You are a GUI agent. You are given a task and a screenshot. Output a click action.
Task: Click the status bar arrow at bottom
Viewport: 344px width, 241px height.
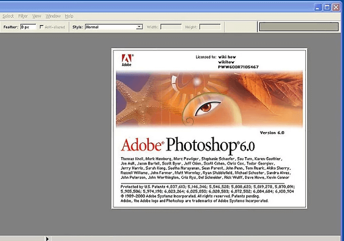tap(47, 239)
